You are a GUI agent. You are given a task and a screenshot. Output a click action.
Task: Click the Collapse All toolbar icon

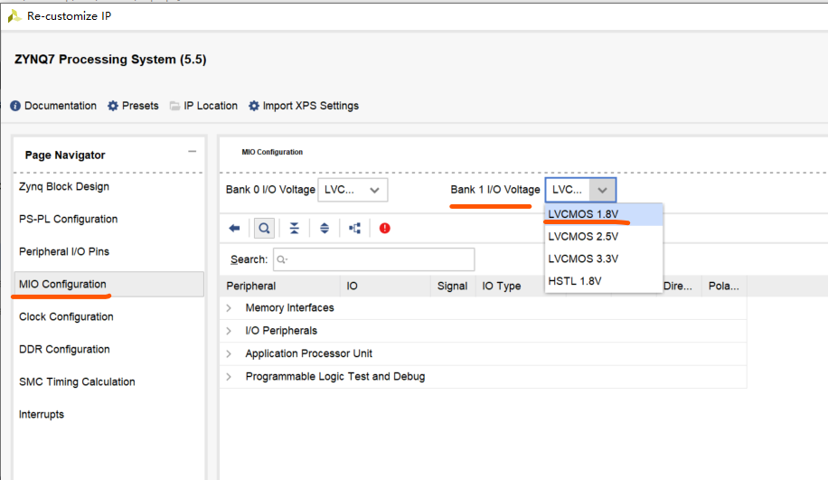point(294,229)
